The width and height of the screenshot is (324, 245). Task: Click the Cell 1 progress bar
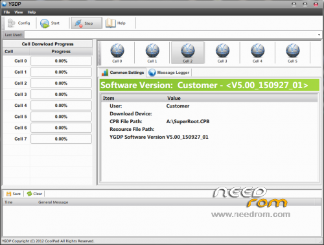tap(61, 72)
